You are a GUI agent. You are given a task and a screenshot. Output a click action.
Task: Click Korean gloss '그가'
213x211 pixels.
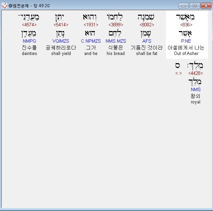(91, 48)
